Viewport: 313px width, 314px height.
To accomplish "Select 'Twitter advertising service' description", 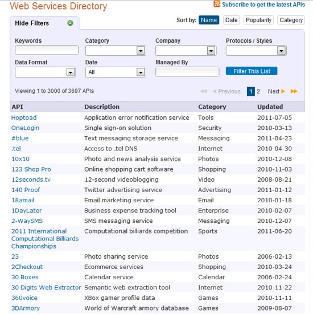I will click(x=123, y=190).
